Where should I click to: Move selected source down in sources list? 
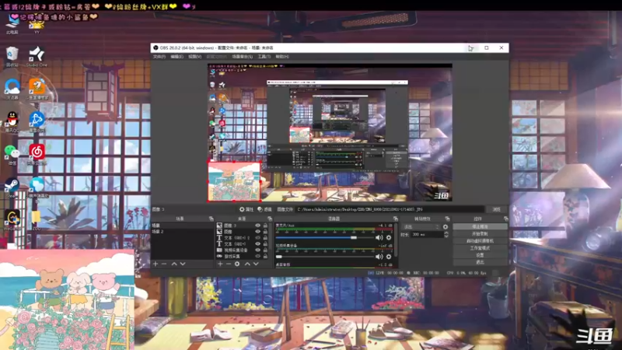[x=256, y=264]
